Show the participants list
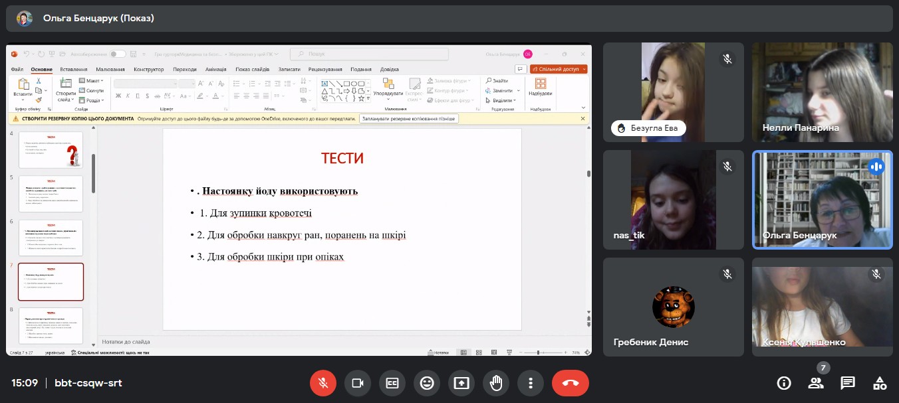The width and height of the screenshot is (899, 403). pos(816,383)
